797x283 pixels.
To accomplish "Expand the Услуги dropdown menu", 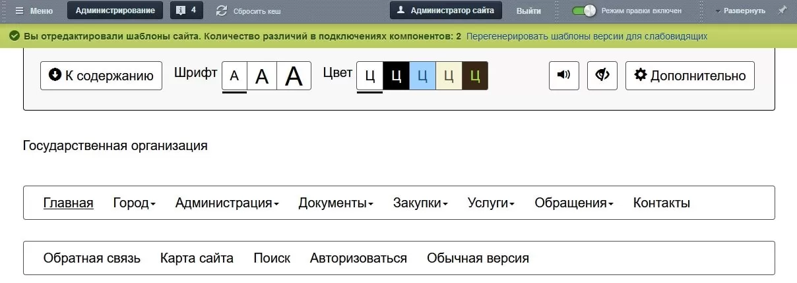I will pos(491,203).
